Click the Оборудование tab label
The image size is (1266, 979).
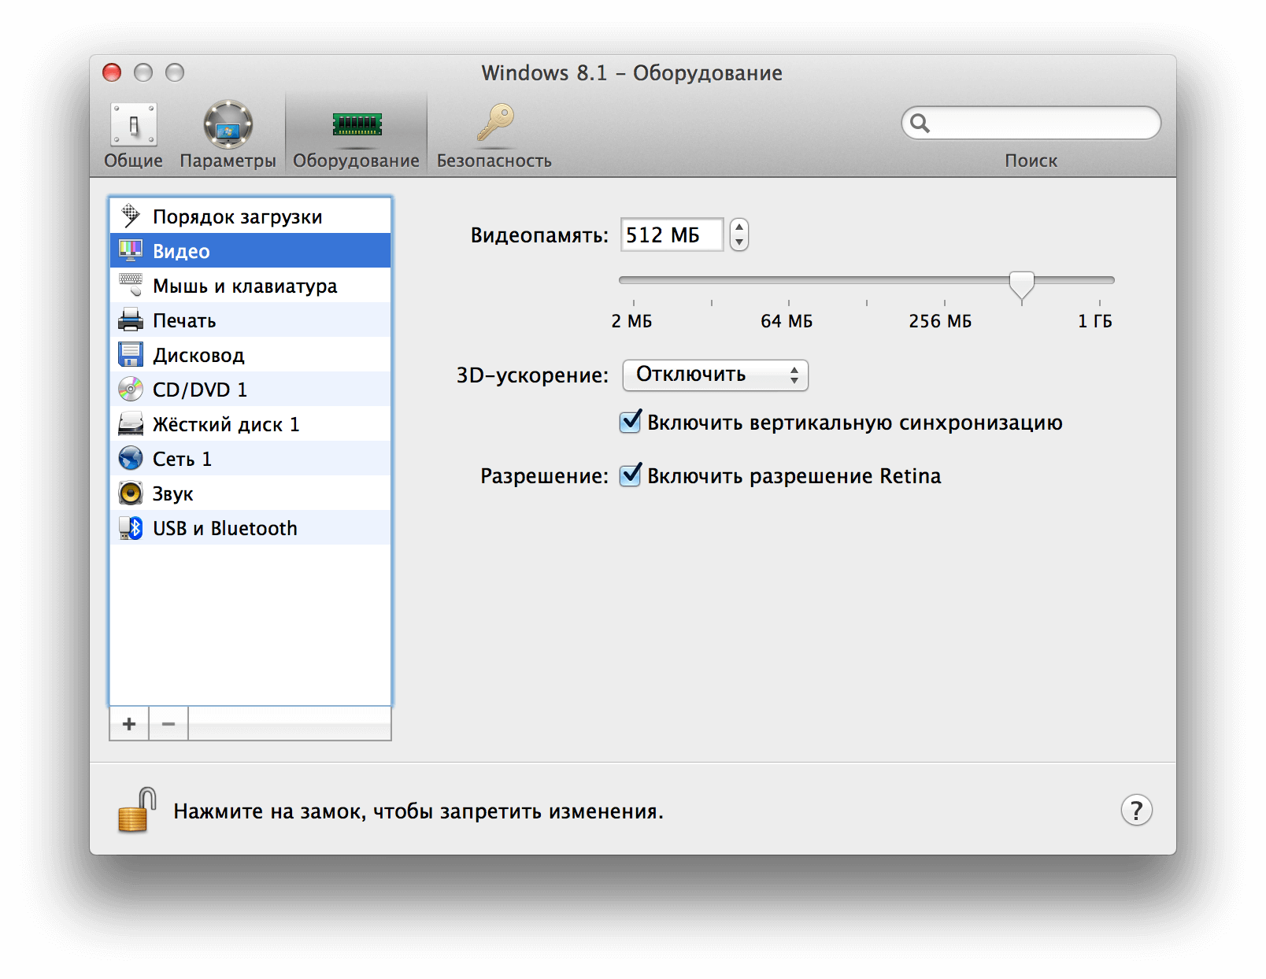point(356,161)
